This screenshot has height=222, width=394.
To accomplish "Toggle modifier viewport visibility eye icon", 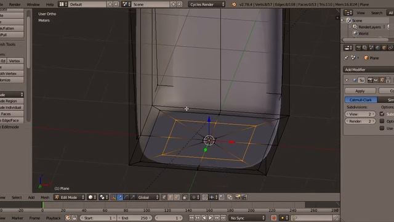I will pyautogui.click(x=376, y=80).
